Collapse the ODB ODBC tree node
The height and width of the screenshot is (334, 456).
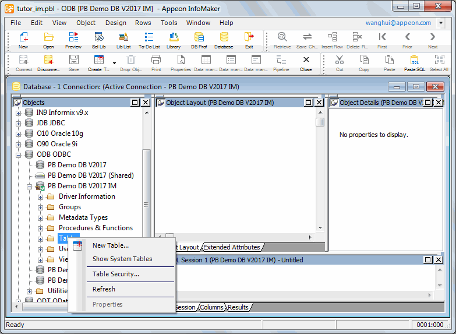(x=19, y=155)
